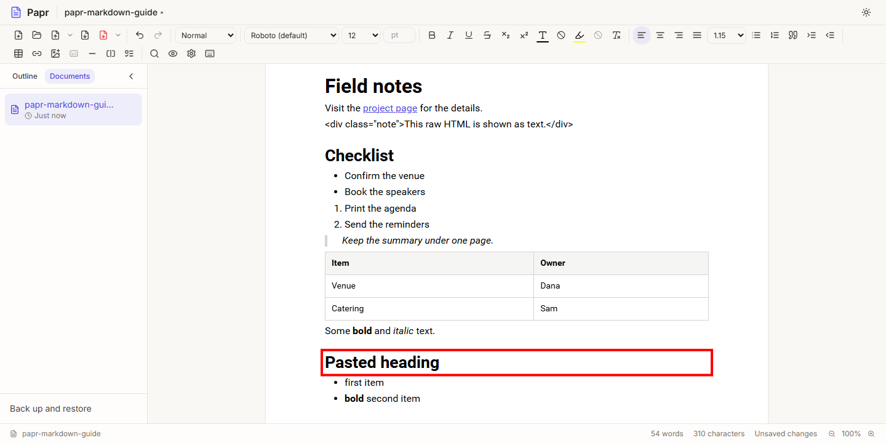886x443 pixels.
Task: Click the page break icon
Action: (111, 54)
